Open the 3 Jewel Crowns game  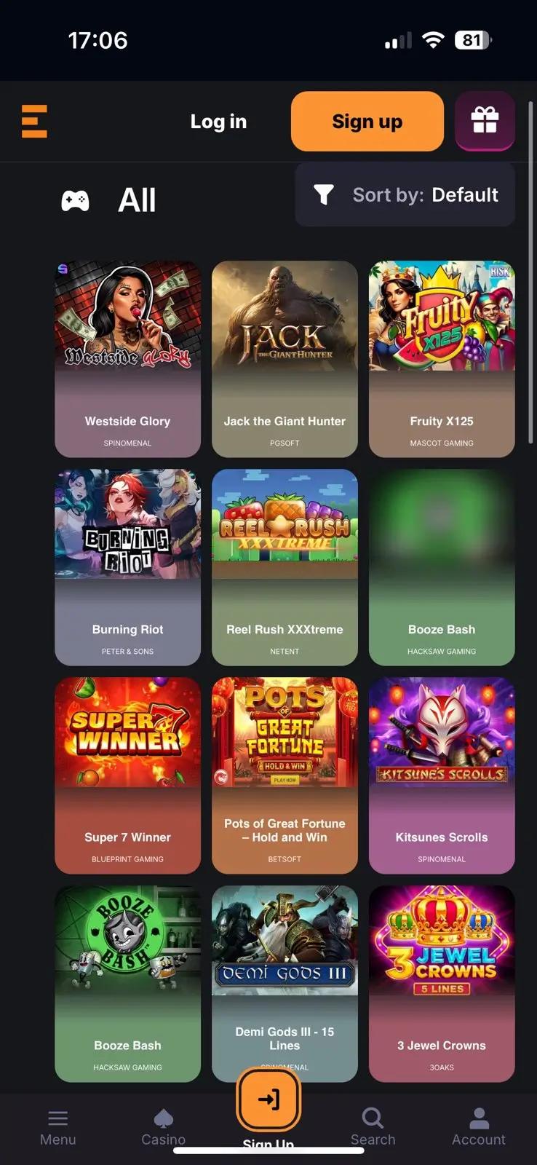(442, 984)
